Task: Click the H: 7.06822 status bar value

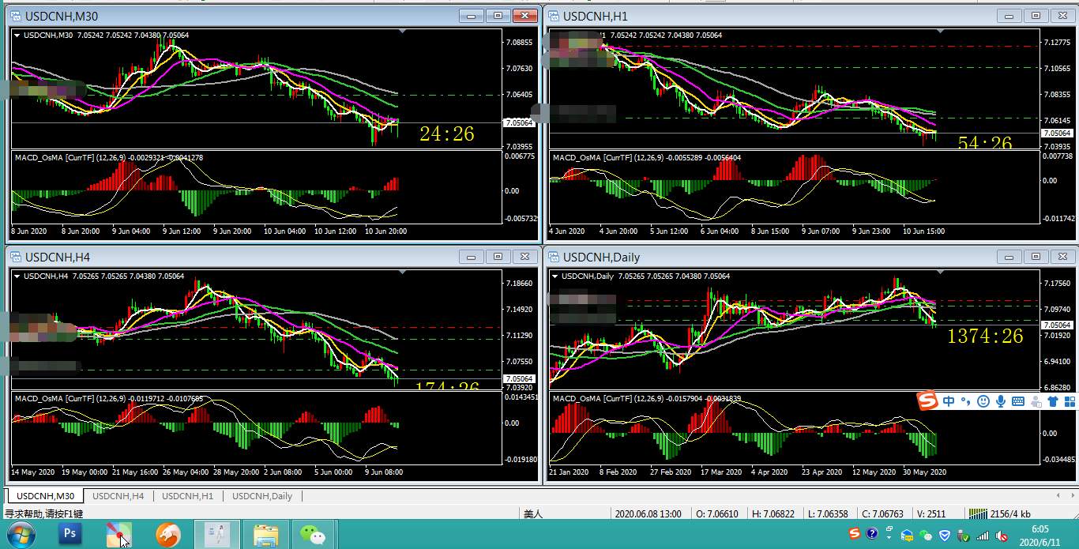Action: (773, 513)
